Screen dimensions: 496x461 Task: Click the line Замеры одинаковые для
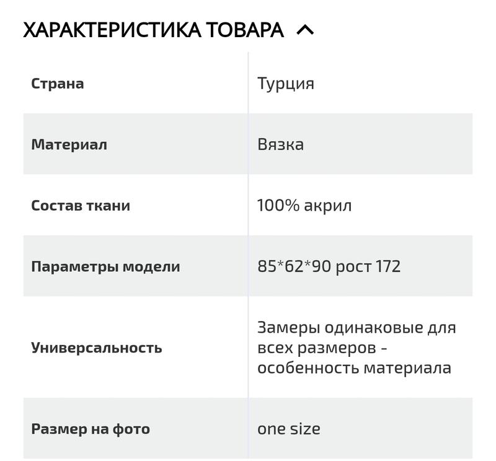[x=356, y=327]
